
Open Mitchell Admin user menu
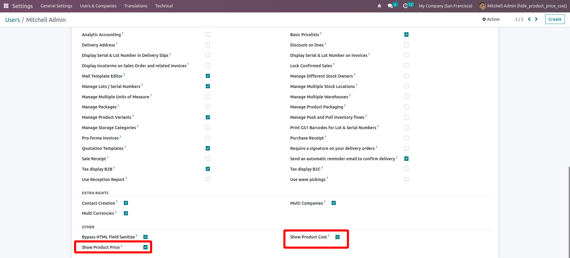[523, 6]
